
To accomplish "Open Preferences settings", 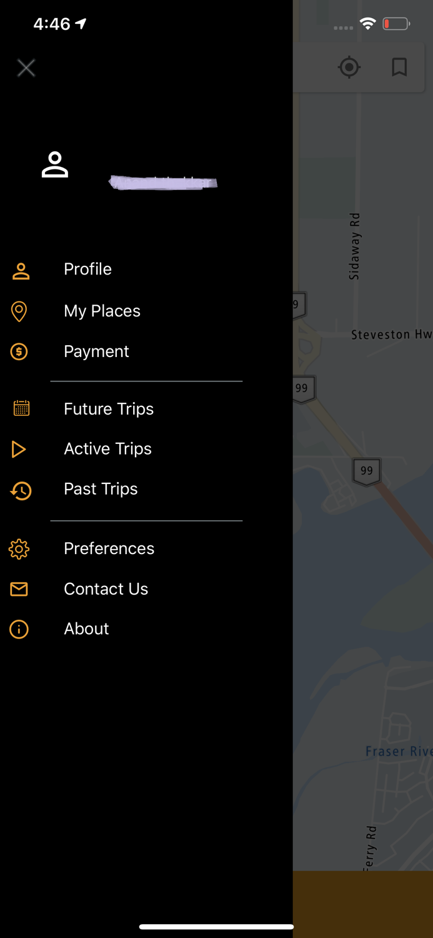I will (109, 548).
